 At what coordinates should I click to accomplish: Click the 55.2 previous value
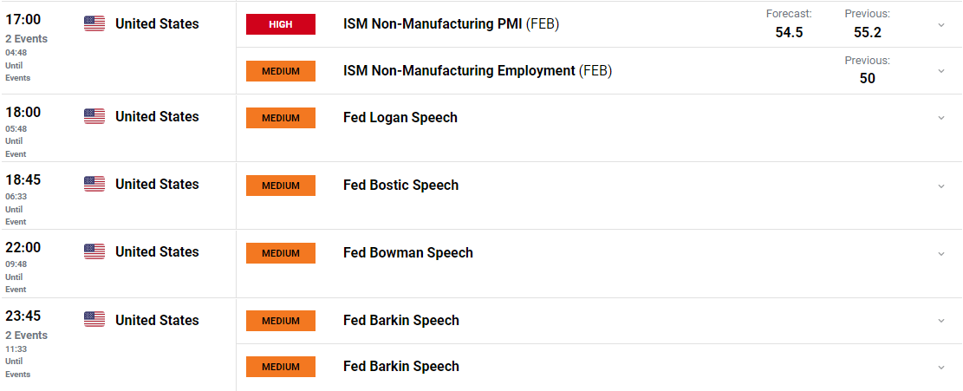(x=868, y=32)
